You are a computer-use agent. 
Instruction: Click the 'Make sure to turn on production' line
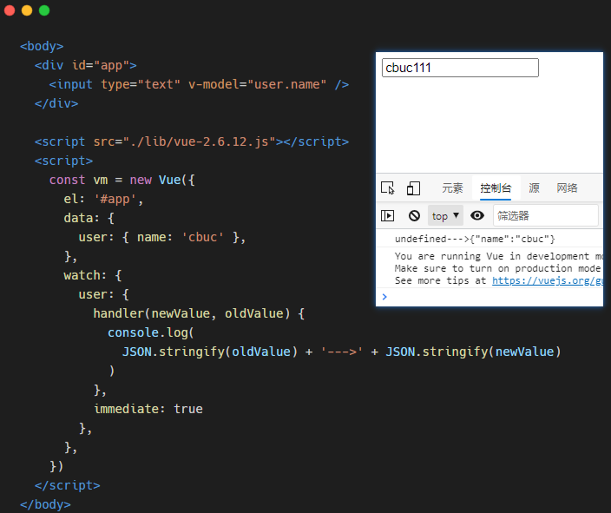pyautogui.click(x=498, y=268)
